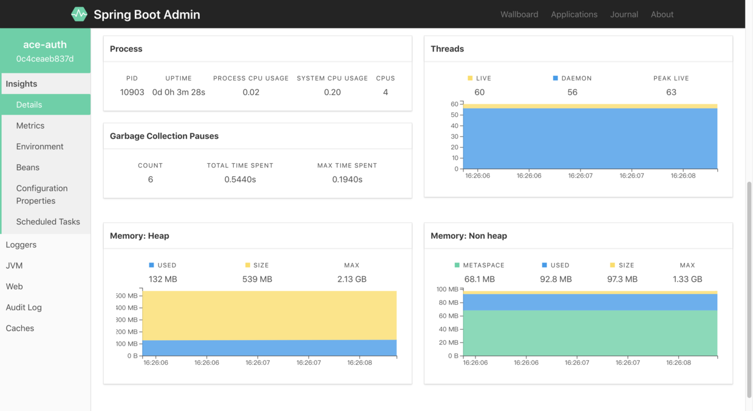Screen dimensions: 753x411
Task: Open Configuration Properties in the sidebar
Action: (46, 195)
